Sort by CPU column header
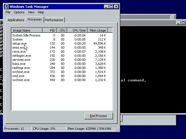This screenshot has height=139, width=186. [x=62, y=30]
